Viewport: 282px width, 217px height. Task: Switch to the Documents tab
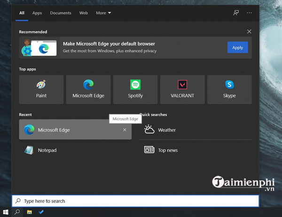[x=61, y=13]
